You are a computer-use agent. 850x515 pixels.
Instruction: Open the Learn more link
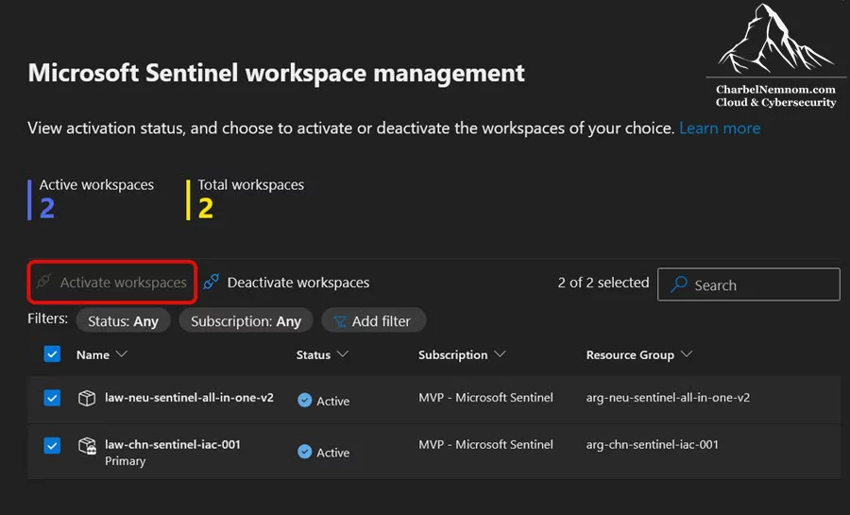pyautogui.click(x=720, y=129)
